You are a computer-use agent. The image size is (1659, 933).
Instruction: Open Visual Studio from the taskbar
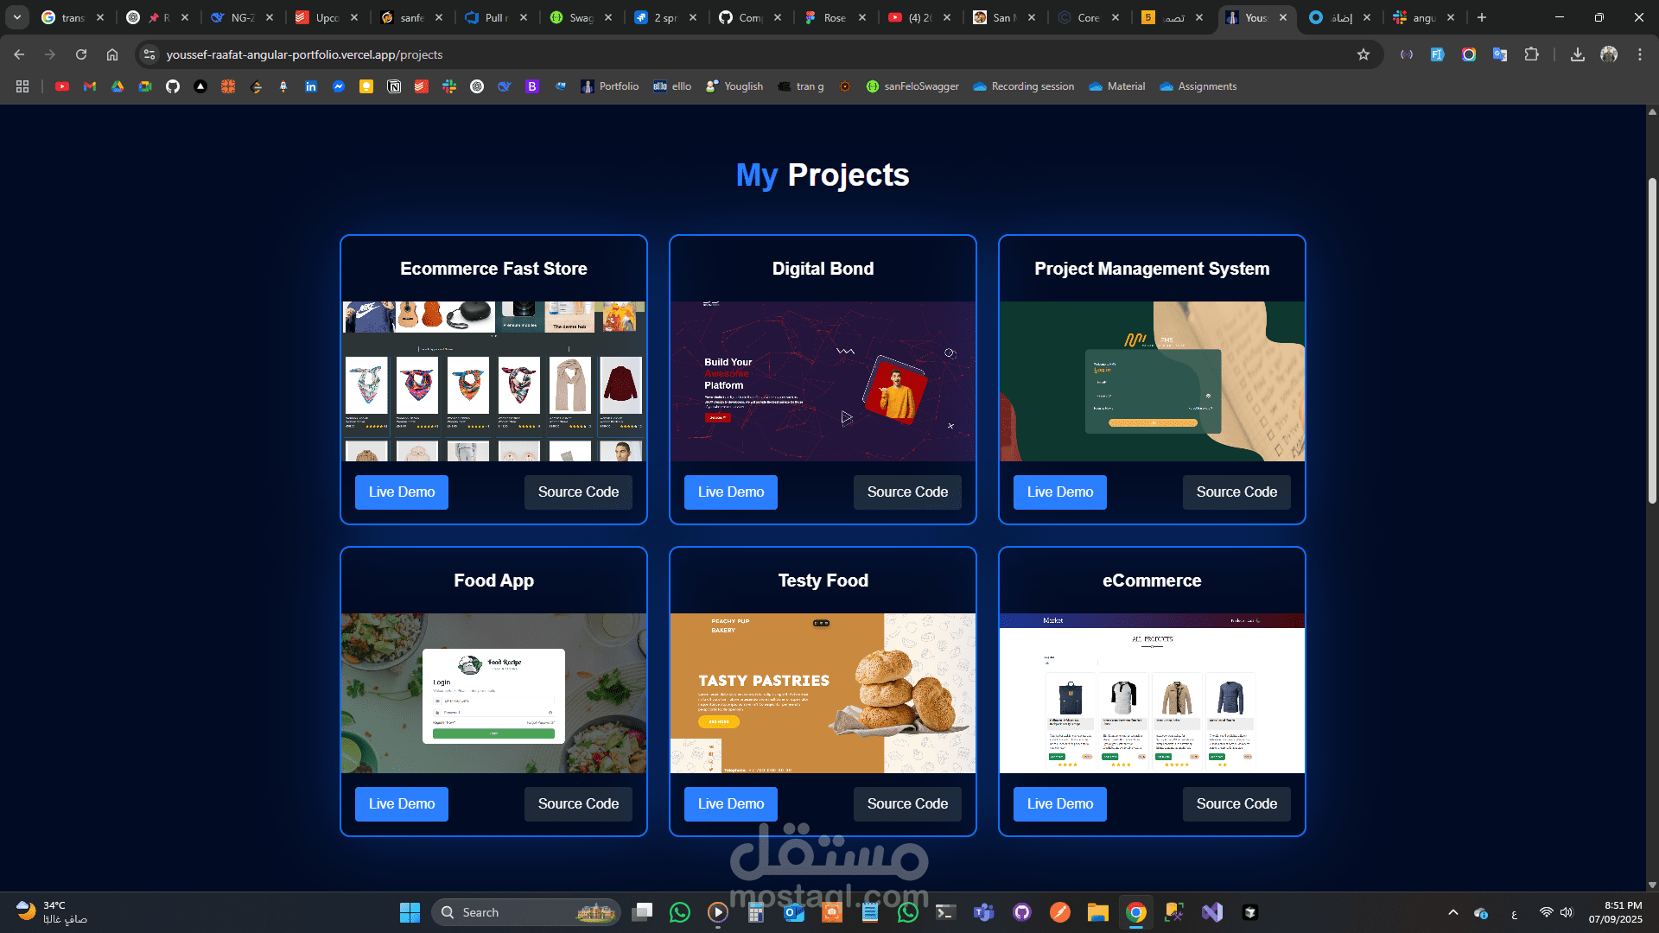1212,912
